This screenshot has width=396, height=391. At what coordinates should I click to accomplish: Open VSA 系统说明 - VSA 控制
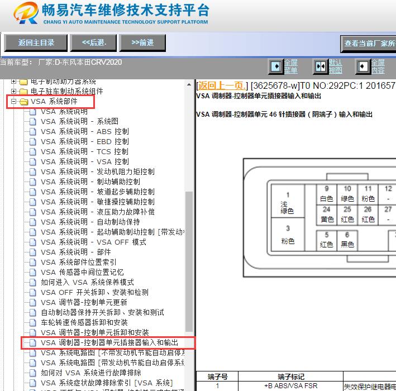[85, 161]
